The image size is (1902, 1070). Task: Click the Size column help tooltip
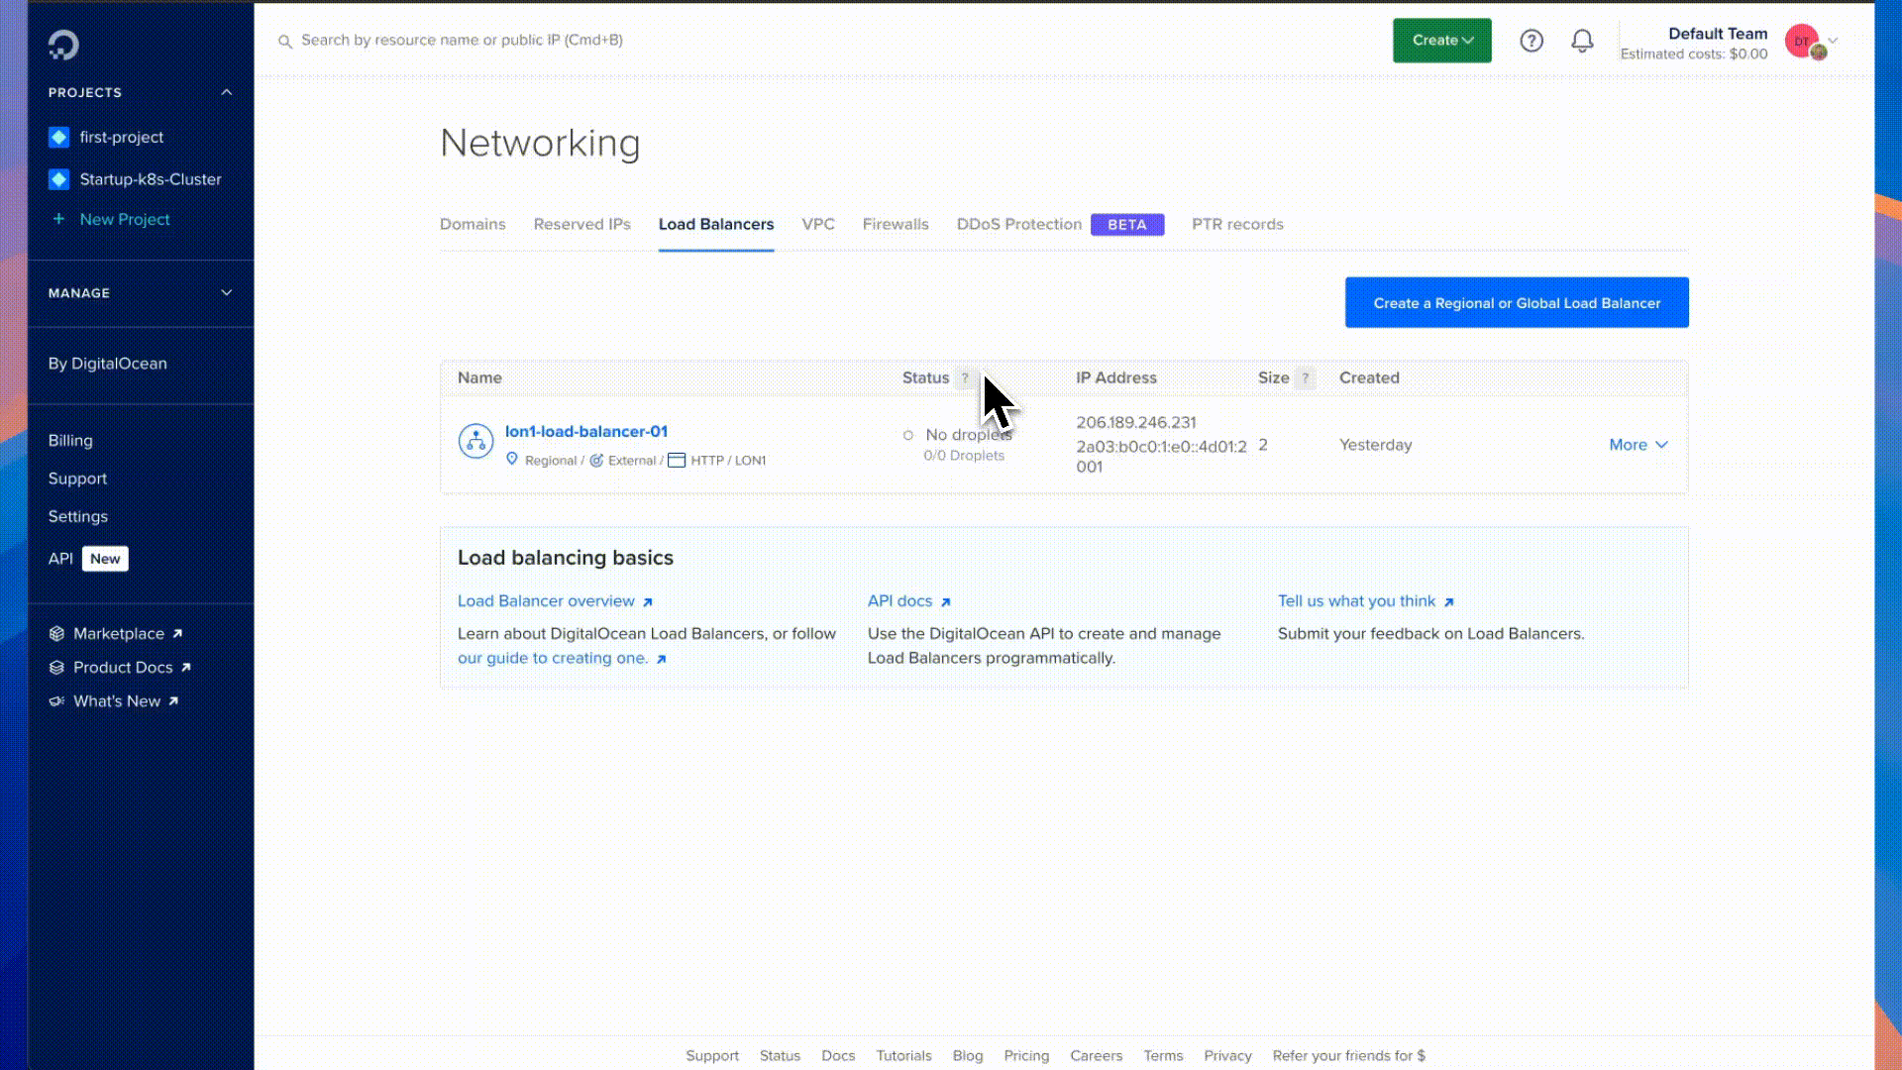(1305, 377)
